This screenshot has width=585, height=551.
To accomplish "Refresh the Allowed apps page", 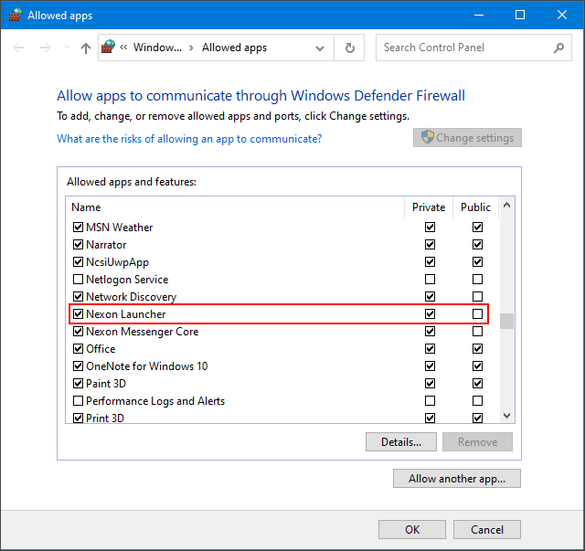I will [x=349, y=48].
